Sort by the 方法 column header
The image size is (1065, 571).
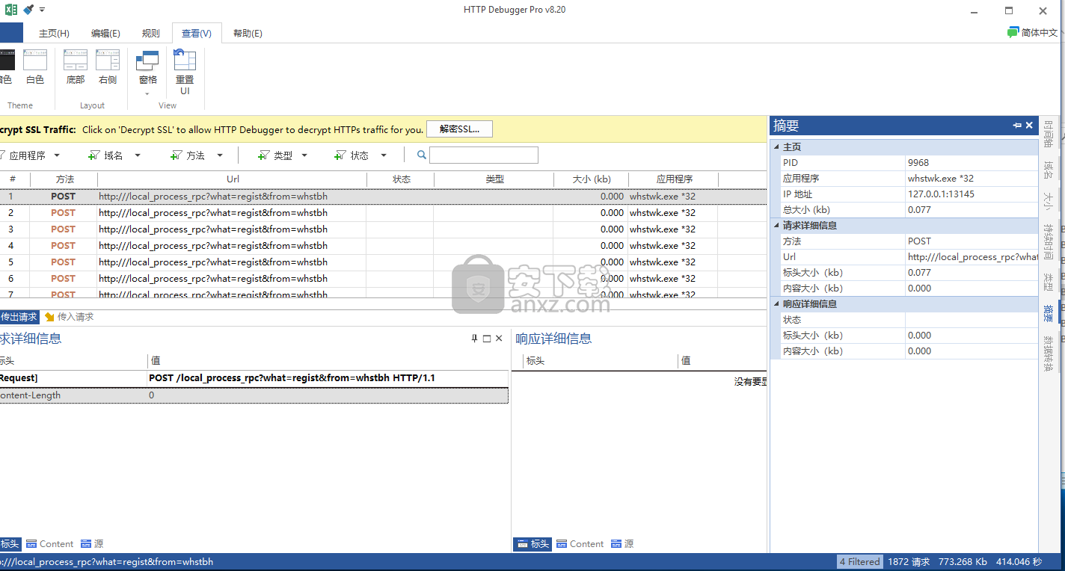pyautogui.click(x=65, y=179)
